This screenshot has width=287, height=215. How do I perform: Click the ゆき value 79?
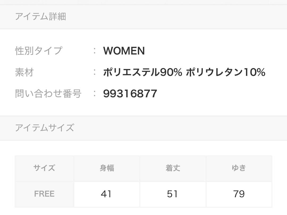tap(239, 194)
